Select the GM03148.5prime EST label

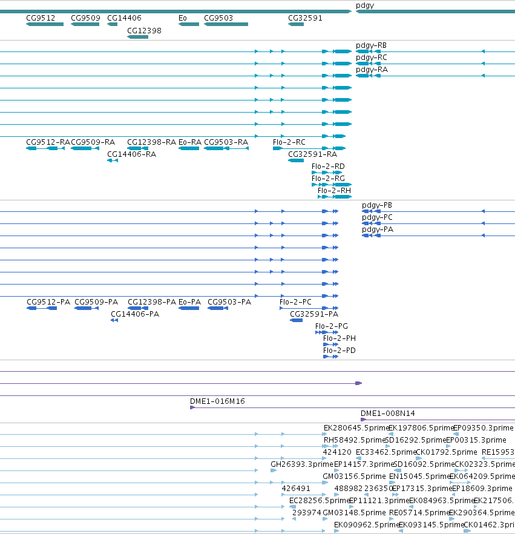[355, 513]
